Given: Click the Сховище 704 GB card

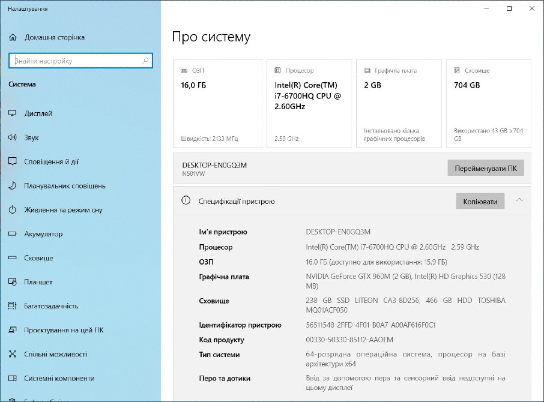Looking at the screenshot, I should [x=489, y=103].
